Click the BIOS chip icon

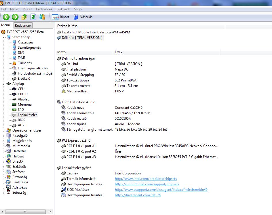click(x=14, y=120)
